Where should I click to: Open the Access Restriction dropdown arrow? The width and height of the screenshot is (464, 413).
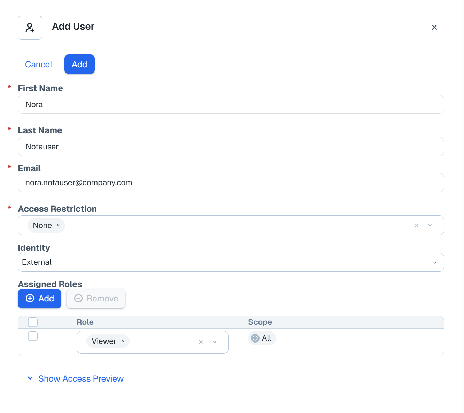[x=430, y=225]
